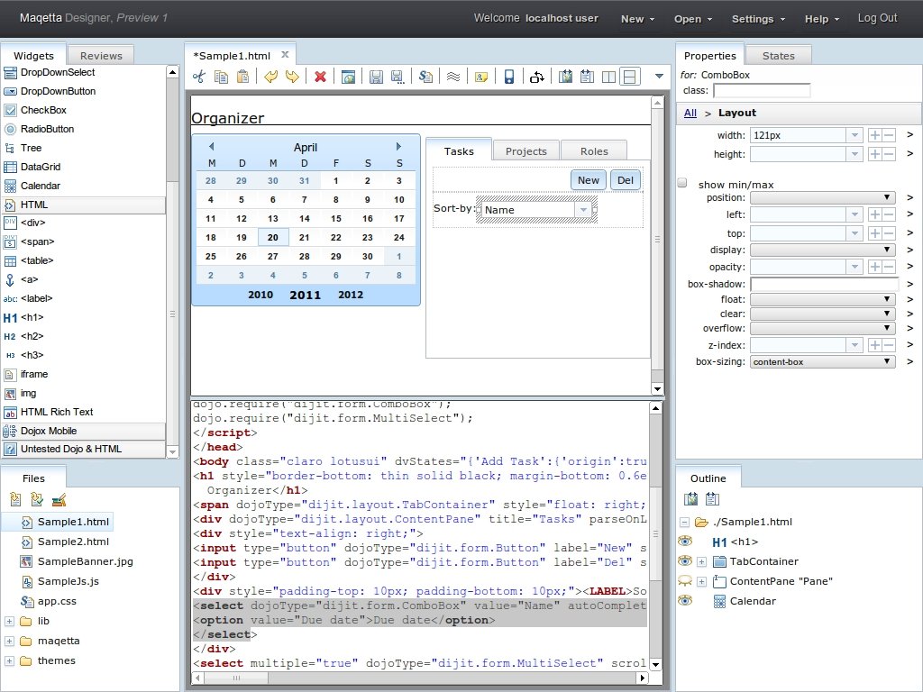
Task: Click the download-with-checkmark icon in Files panel
Action: [37, 499]
